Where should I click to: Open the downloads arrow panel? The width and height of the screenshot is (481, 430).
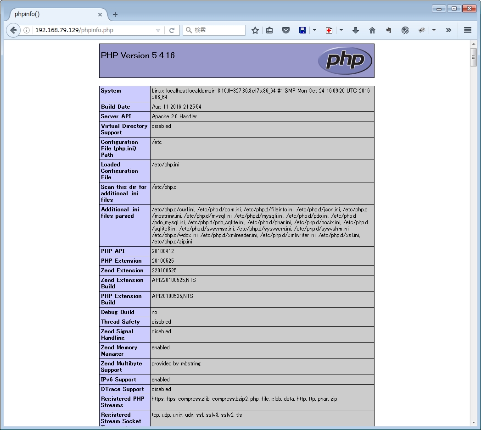(355, 30)
